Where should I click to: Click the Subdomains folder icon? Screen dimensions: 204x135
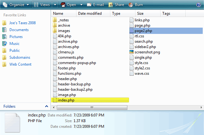point(4,57)
